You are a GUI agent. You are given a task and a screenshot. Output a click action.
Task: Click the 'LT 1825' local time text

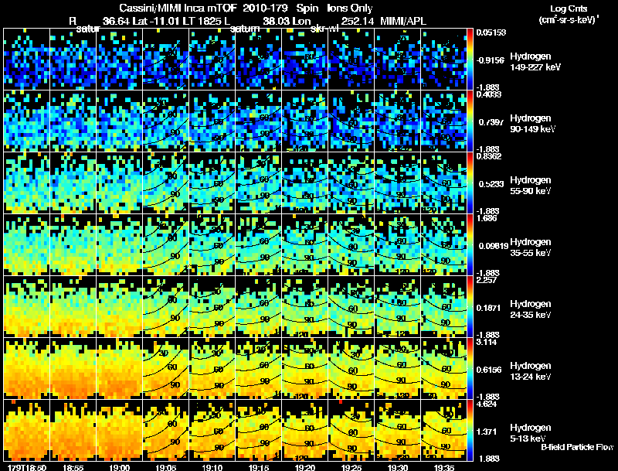pos(203,21)
